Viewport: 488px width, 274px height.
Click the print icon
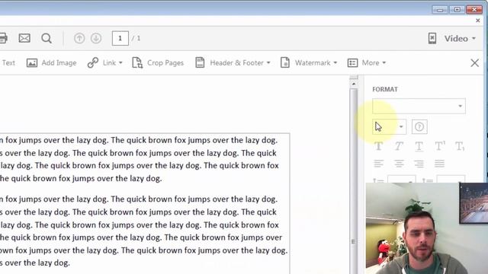pyautogui.click(x=3, y=38)
